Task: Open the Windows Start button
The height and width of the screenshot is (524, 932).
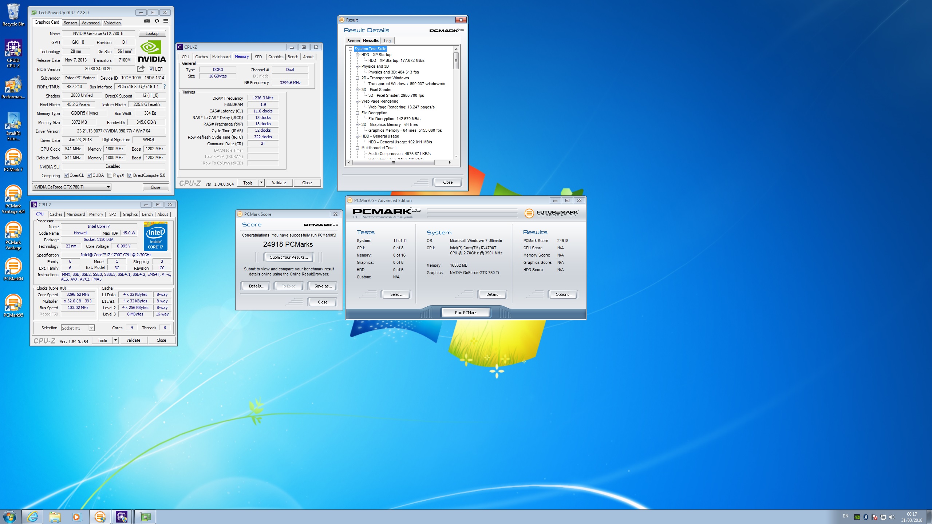Action: [x=10, y=517]
